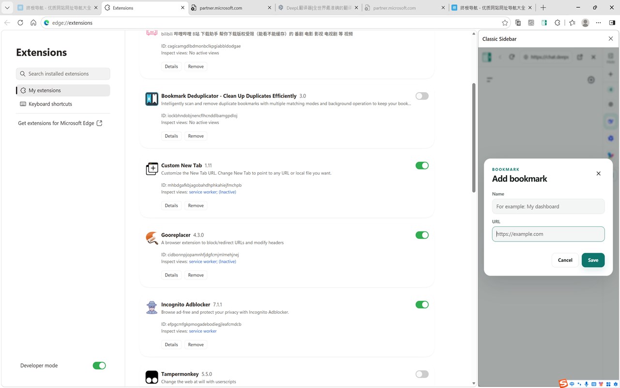This screenshot has height=388, width=620.
Task: Open a new tab with plus button
Action: pos(543,8)
